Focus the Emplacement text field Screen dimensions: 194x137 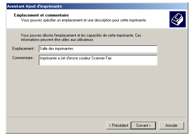click(98, 49)
